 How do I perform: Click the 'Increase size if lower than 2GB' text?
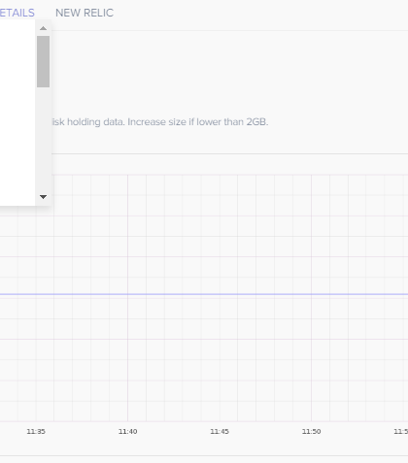pos(198,122)
